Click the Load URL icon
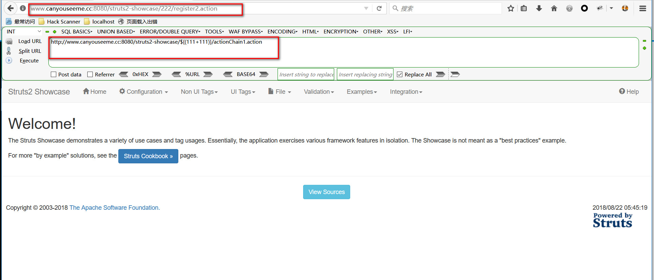This screenshot has height=280, width=654. [9, 41]
